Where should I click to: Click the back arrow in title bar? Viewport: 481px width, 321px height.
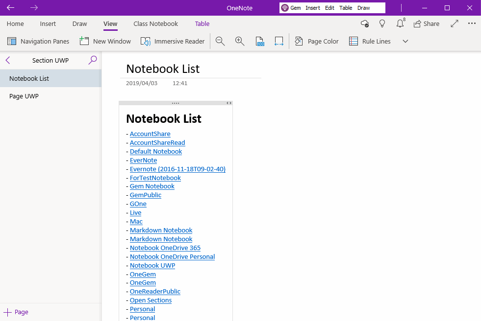coord(10,8)
